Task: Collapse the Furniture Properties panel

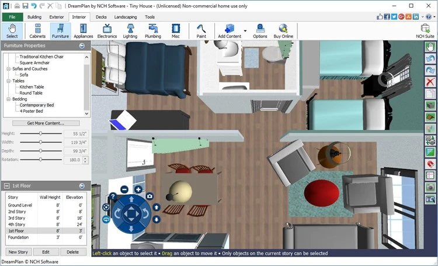Action: tap(82, 46)
